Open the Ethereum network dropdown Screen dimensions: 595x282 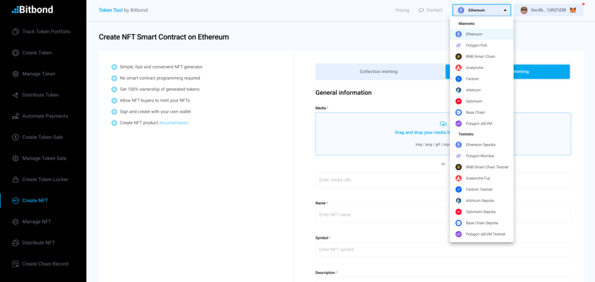[482, 10]
